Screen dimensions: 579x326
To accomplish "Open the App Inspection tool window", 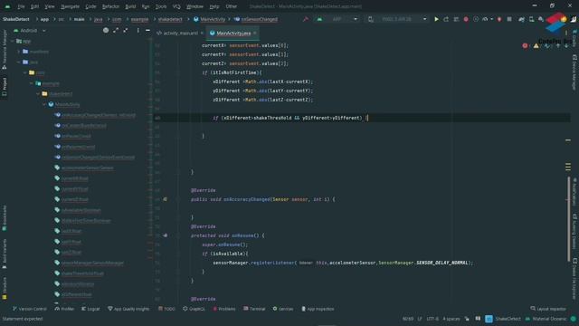I will [318, 309].
